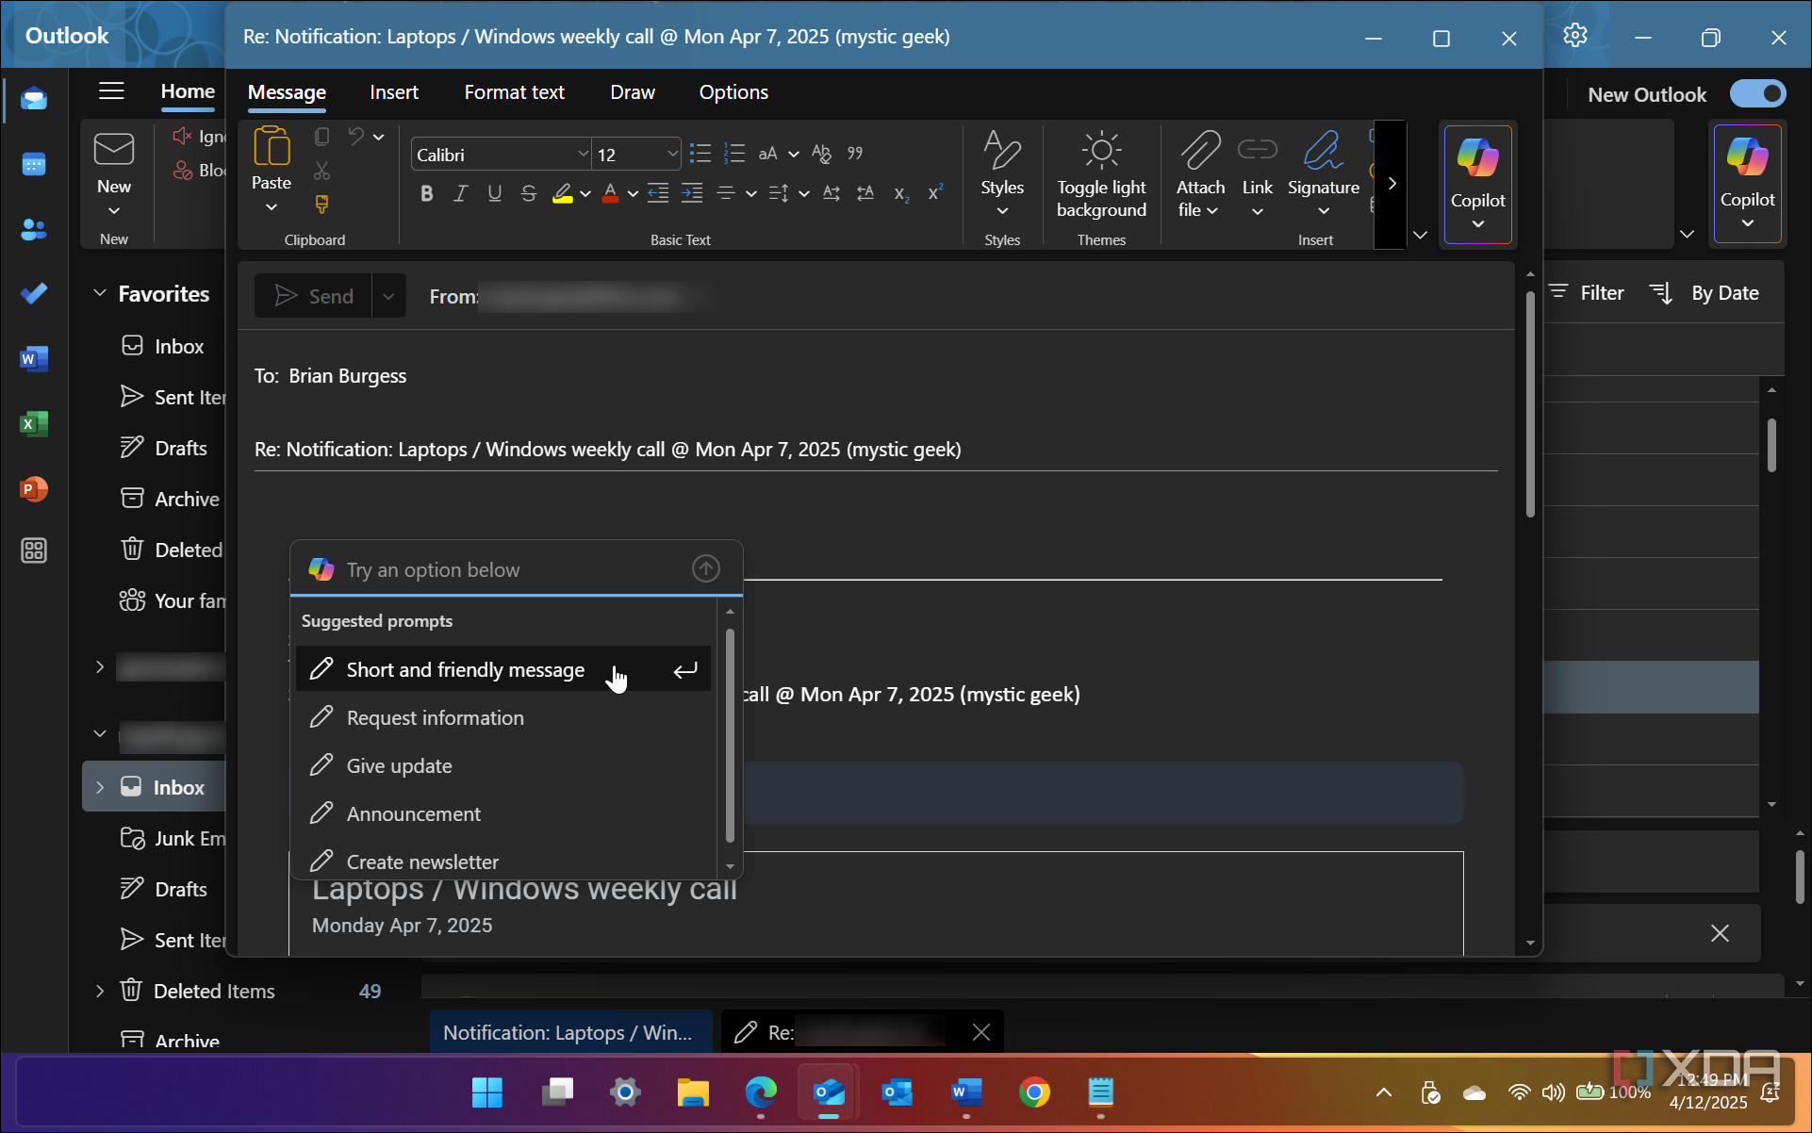Image resolution: width=1812 pixels, height=1133 pixels.
Task: Toggle bold text formatting
Action: (x=427, y=193)
